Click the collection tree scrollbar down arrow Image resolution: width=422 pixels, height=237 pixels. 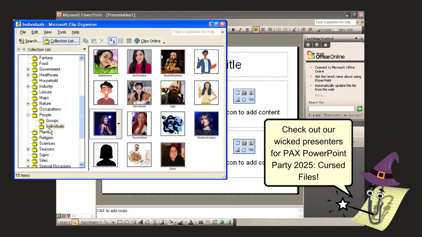pos(82,164)
